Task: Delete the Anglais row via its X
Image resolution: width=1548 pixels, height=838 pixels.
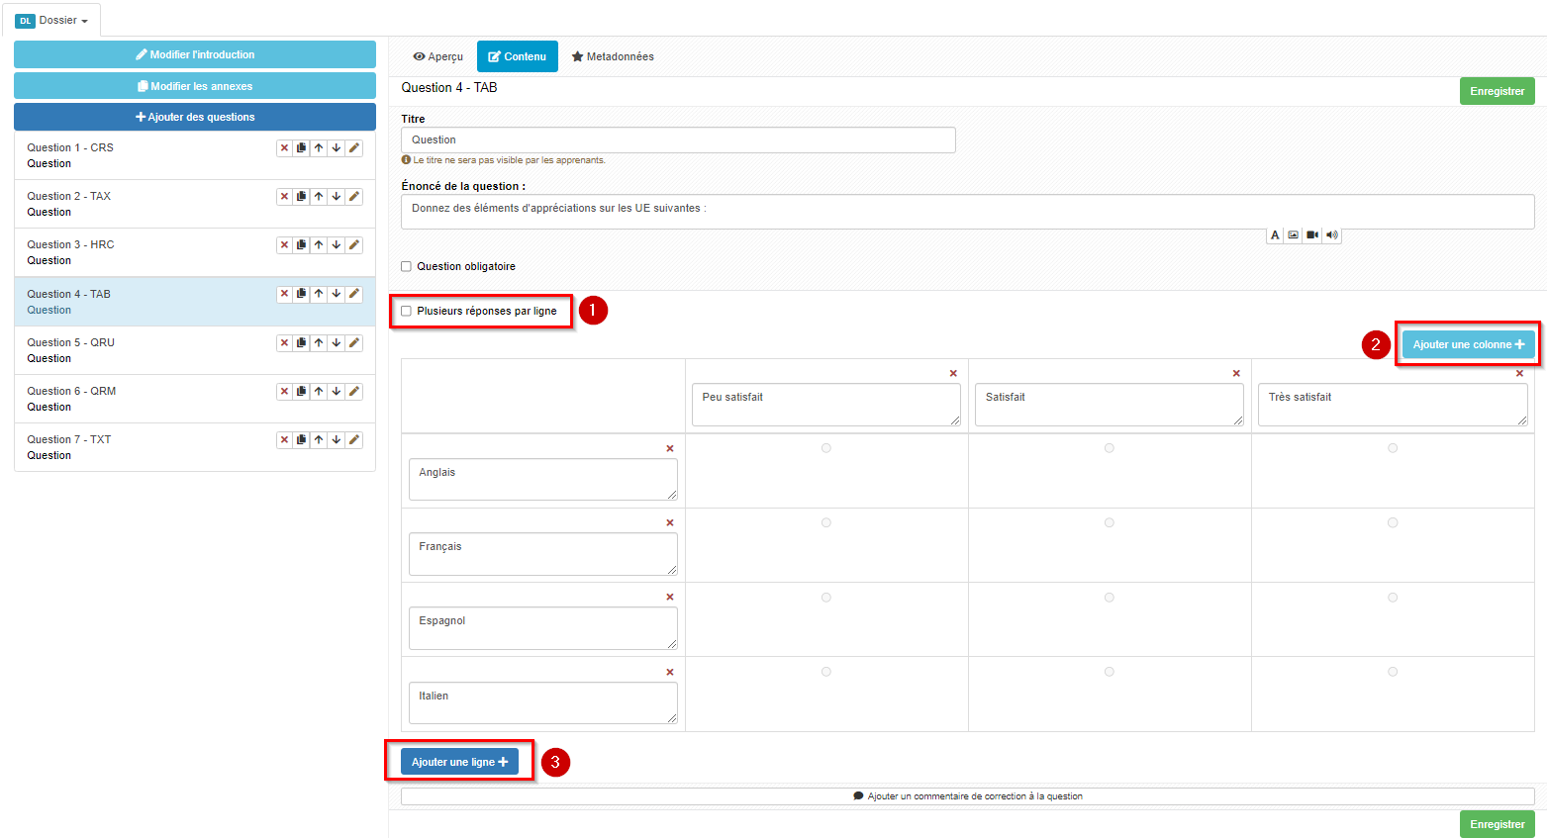Action: [x=670, y=447]
